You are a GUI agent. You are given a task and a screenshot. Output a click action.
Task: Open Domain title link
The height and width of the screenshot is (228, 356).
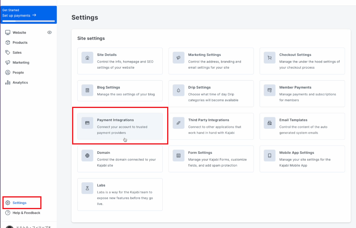point(103,153)
